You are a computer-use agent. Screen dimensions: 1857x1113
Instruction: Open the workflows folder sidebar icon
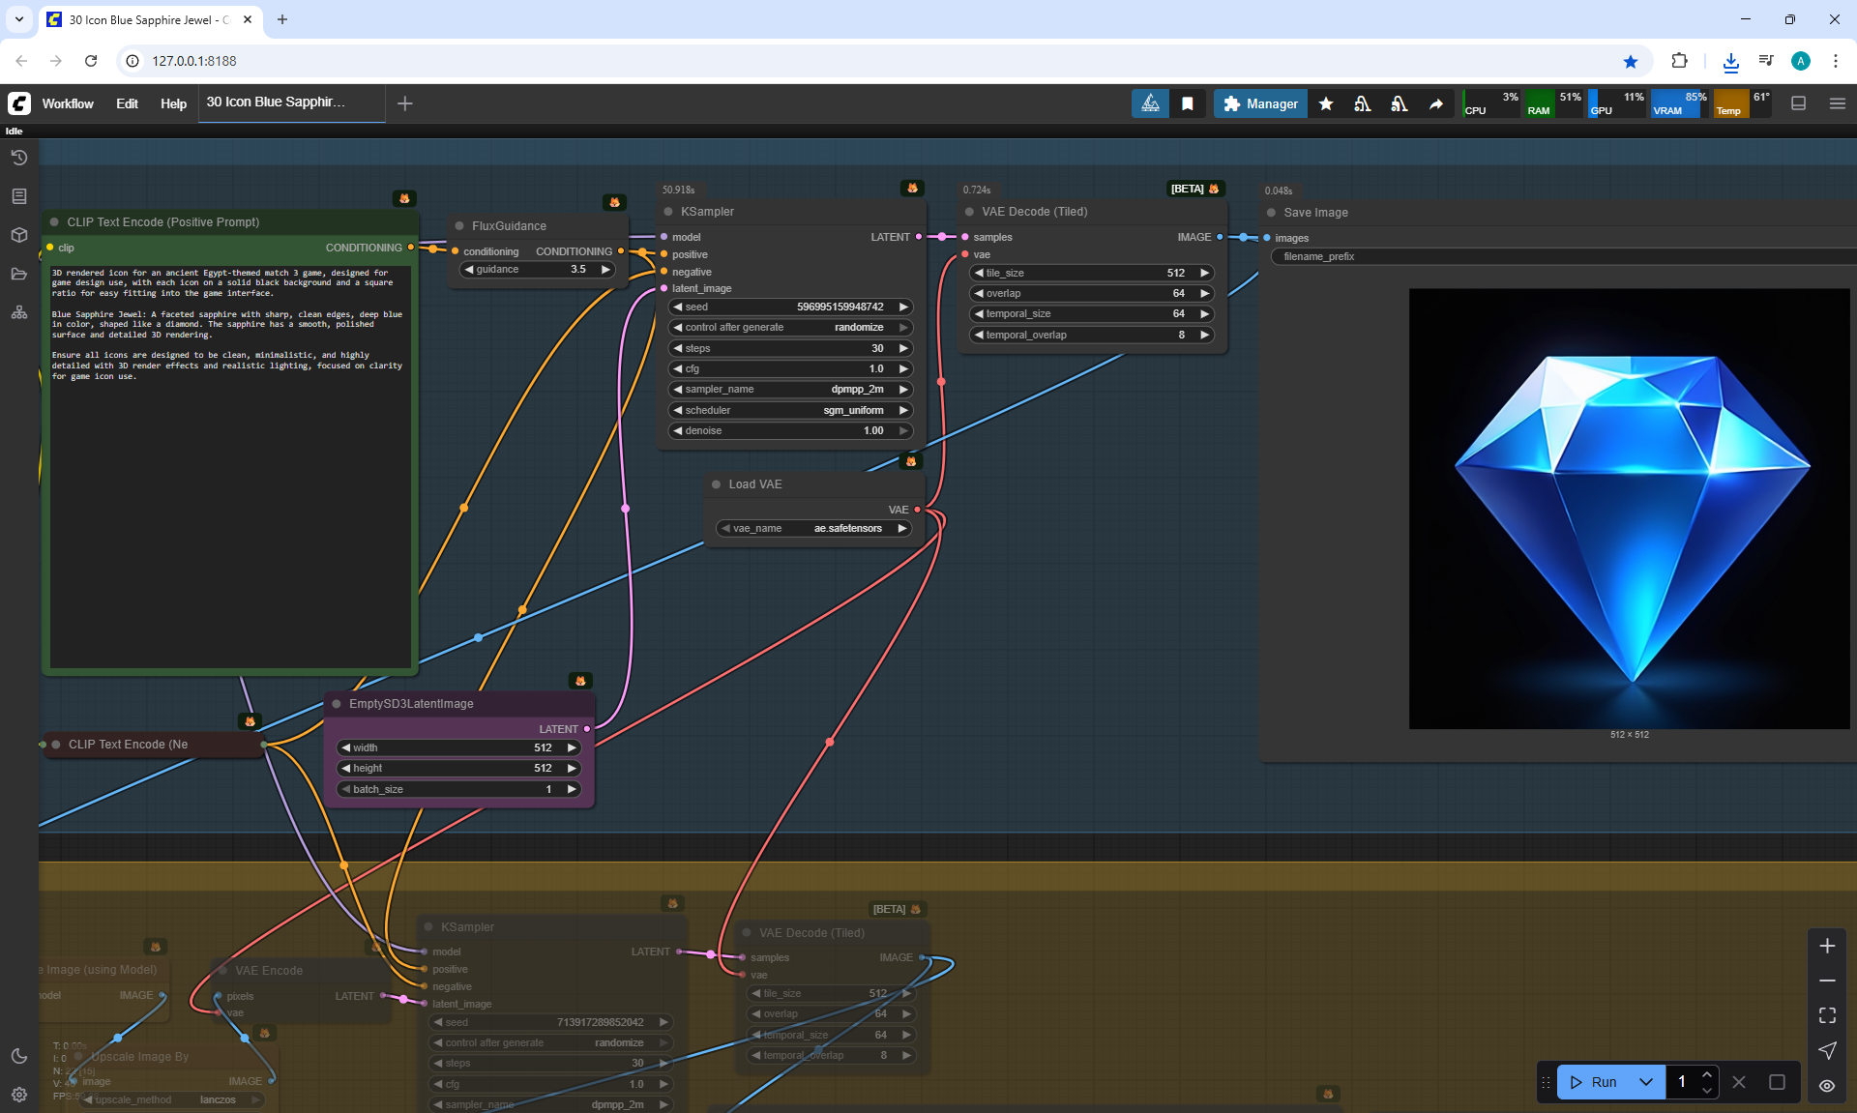point(19,274)
